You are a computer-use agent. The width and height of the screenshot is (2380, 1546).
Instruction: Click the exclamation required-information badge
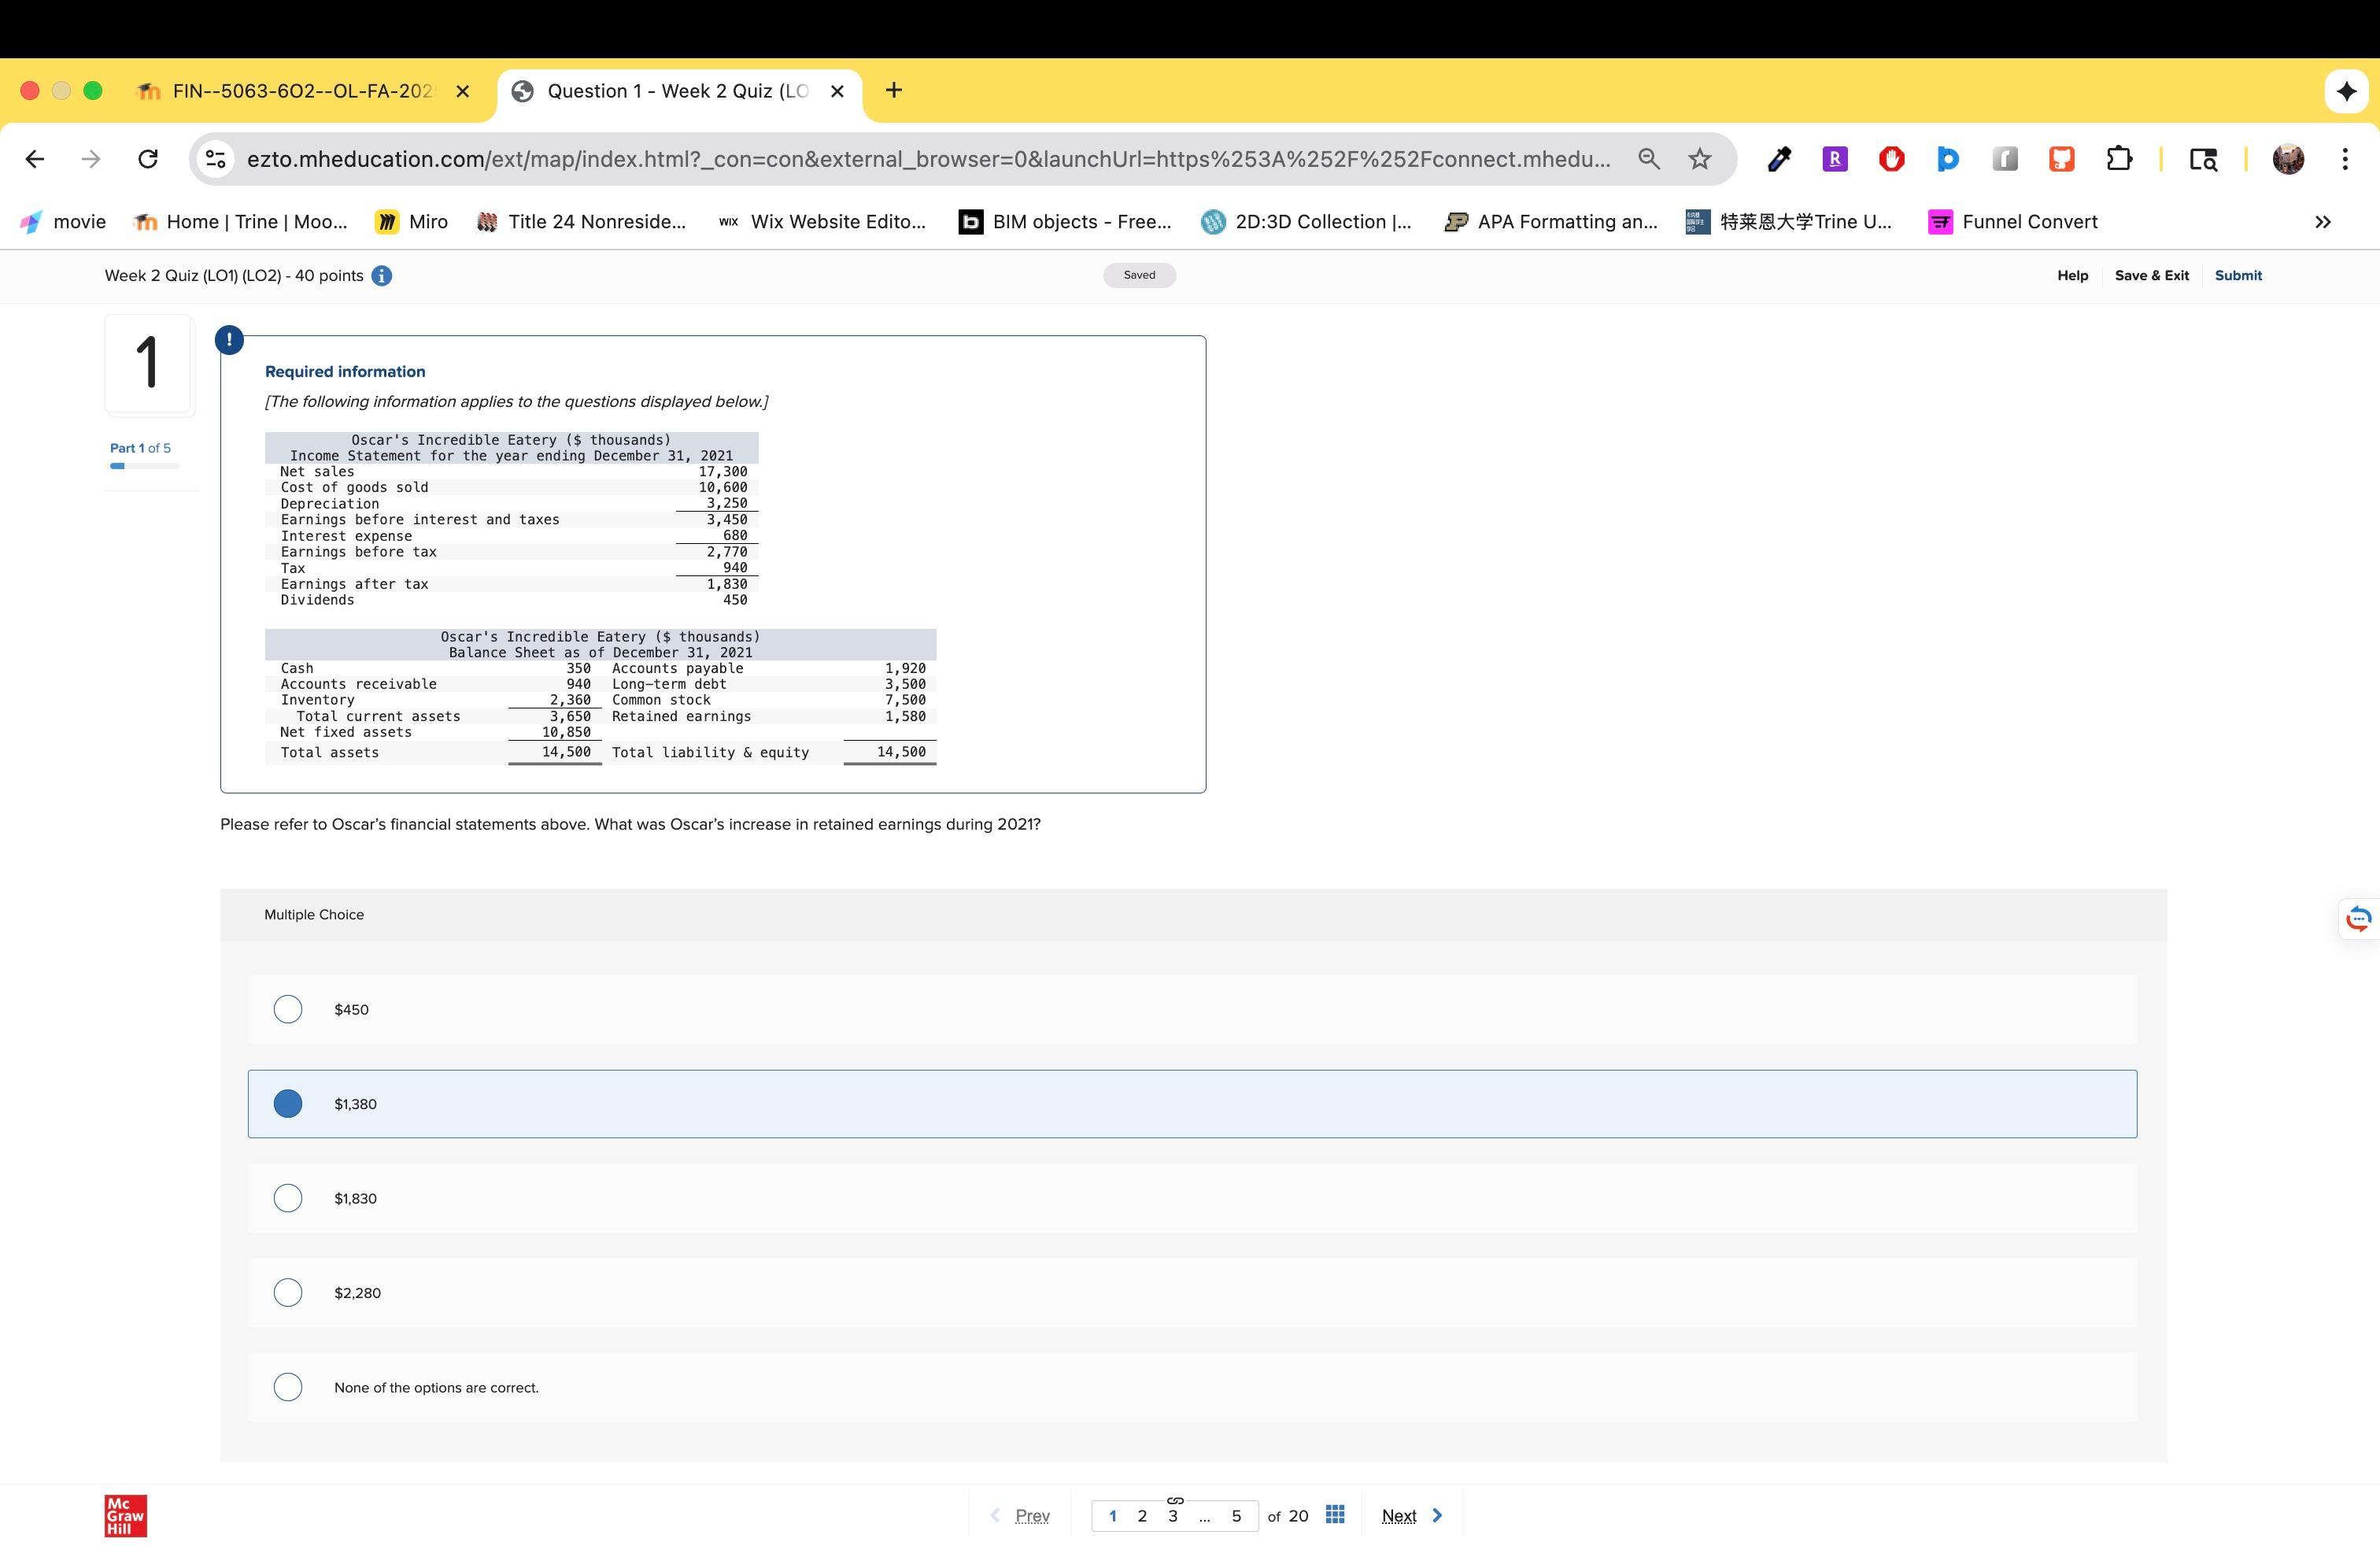229,340
